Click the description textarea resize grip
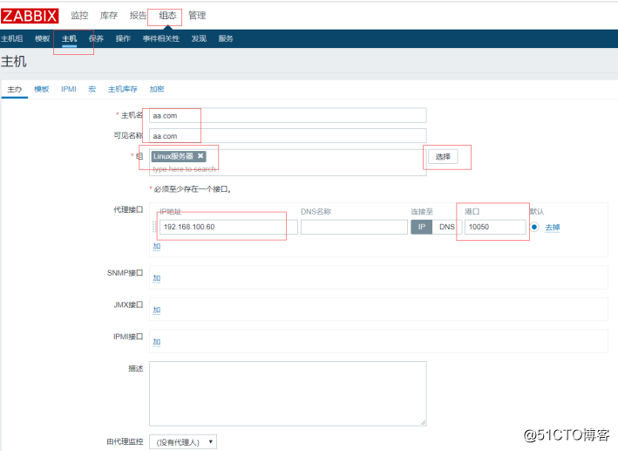 click(423, 422)
